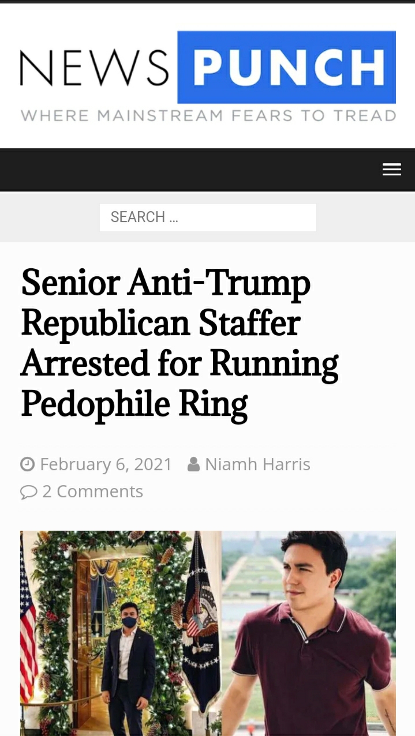Click the gray search bar background
The height and width of the screenshot is (736, 415).
tap(358, 217)
